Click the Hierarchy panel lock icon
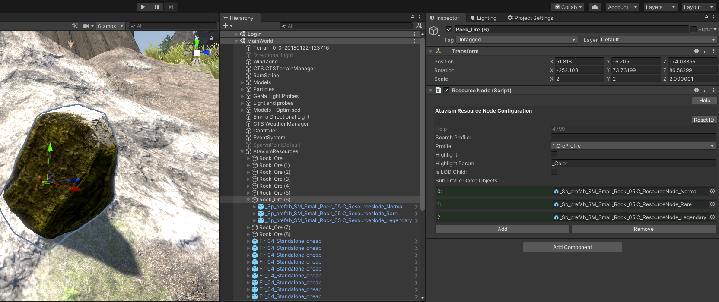Screen dimensions: 719x302 pos(412,18)
